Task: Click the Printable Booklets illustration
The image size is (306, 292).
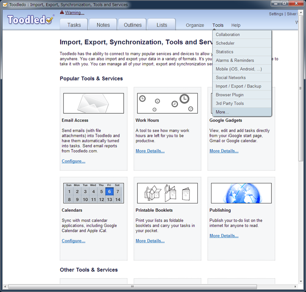Action: pyautogui.click(x=167, y=193)
